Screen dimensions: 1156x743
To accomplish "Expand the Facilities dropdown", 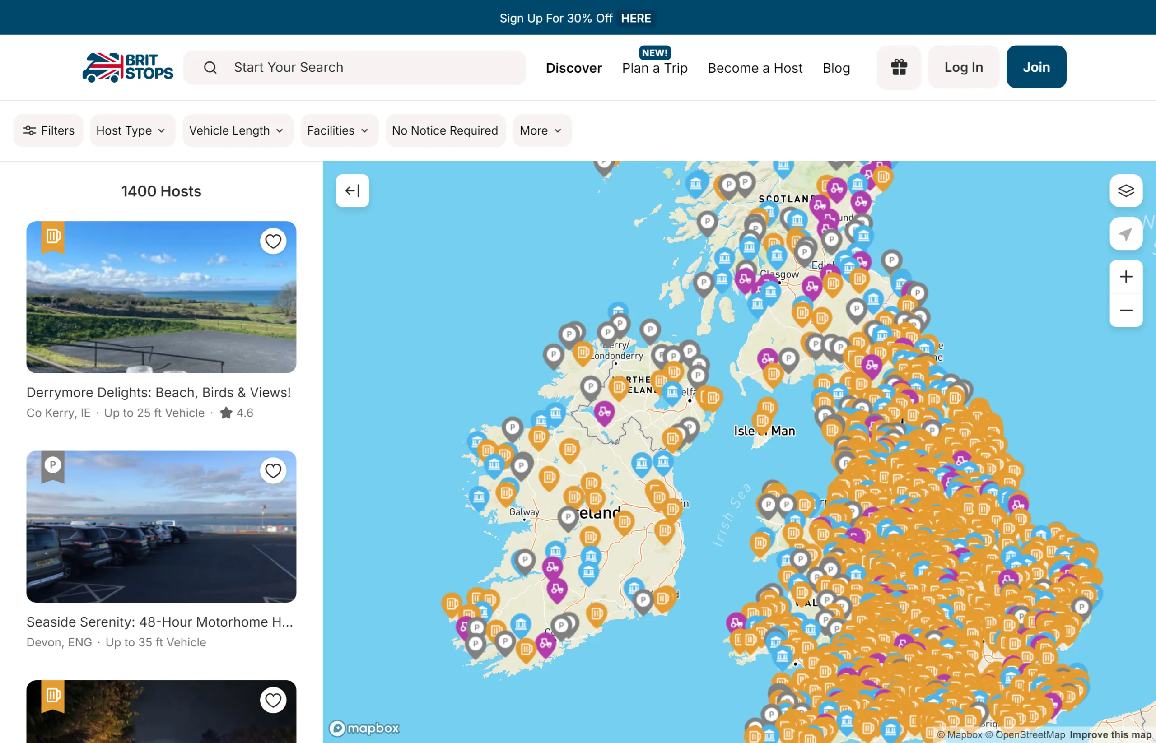I will click(x=339, y=130).
